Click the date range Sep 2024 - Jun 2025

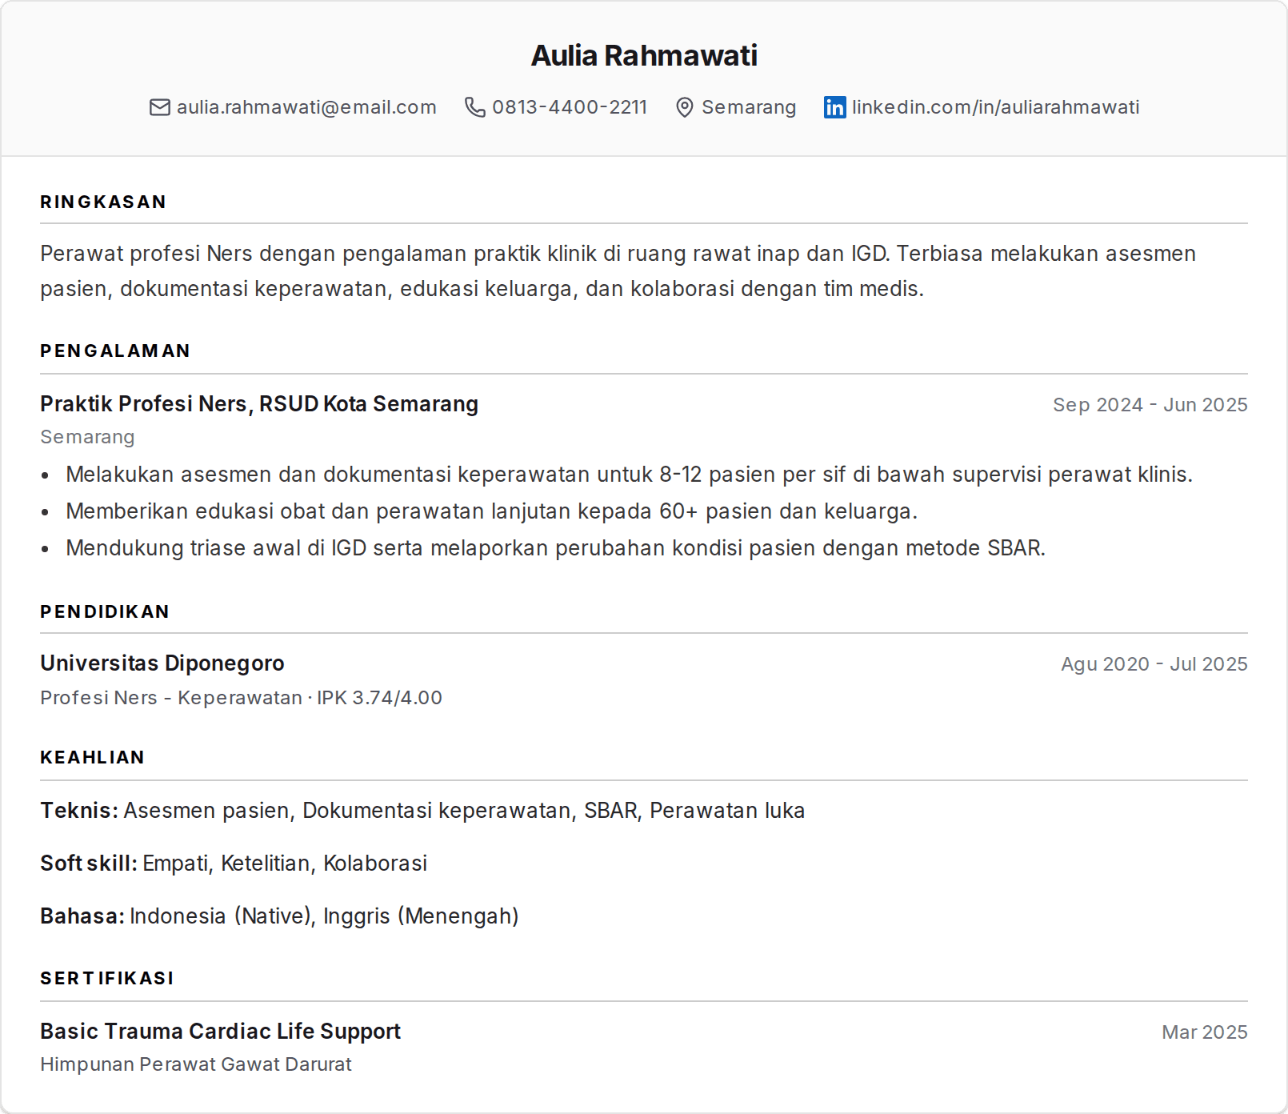(1150, 405)
